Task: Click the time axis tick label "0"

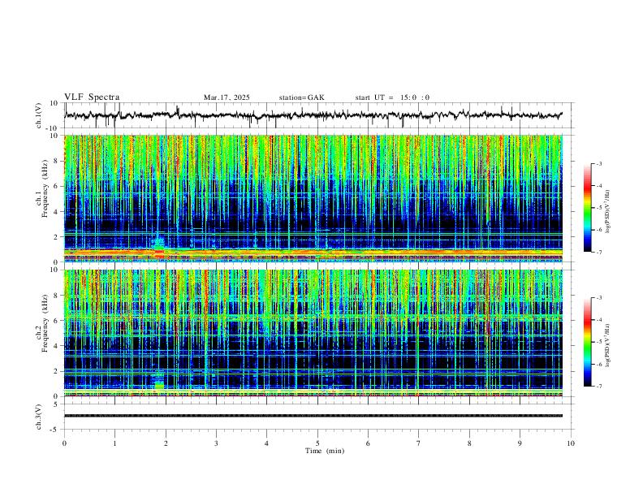Action: (64, 443)
